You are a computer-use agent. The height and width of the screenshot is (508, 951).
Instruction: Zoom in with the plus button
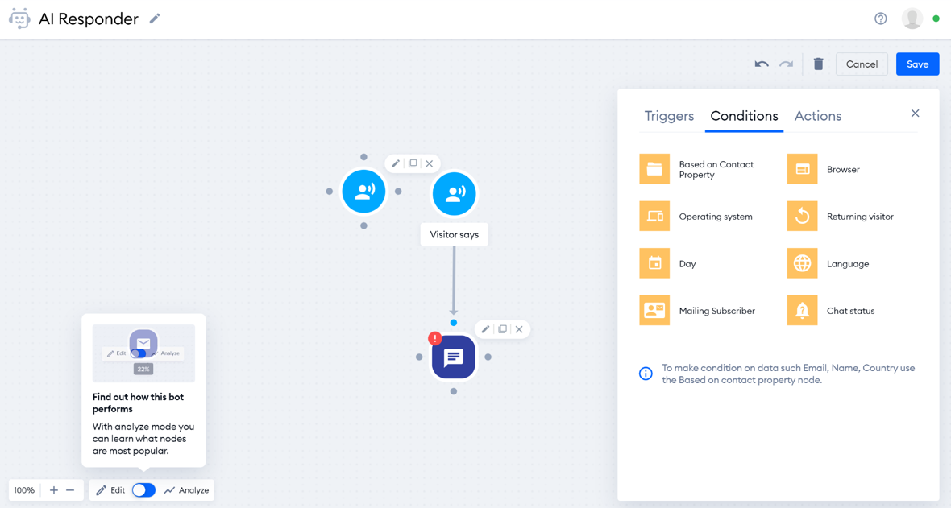coord(54,490)
